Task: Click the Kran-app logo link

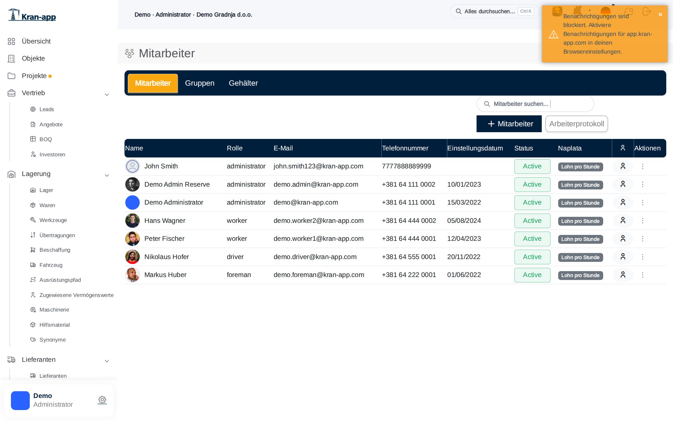Action: pyautogui.click(x=32, y=15)
